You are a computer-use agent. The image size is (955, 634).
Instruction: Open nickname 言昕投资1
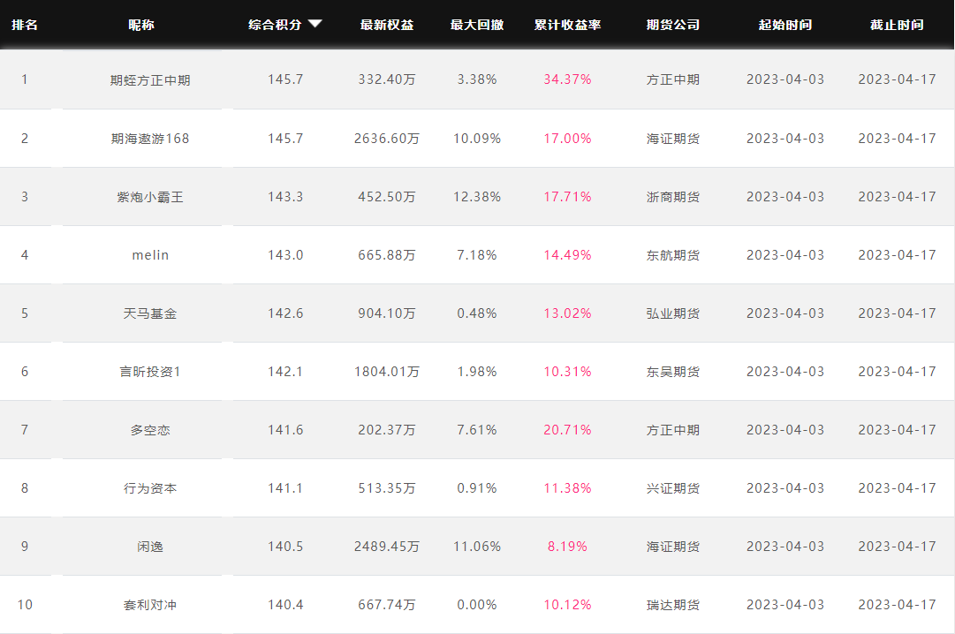tap(150, 372)
